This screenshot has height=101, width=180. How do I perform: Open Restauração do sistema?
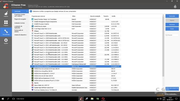[x=20, y=31]
